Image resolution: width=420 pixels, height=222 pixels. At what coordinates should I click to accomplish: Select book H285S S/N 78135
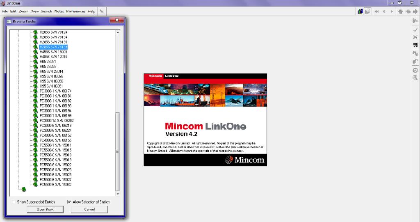tap(53, 42)
